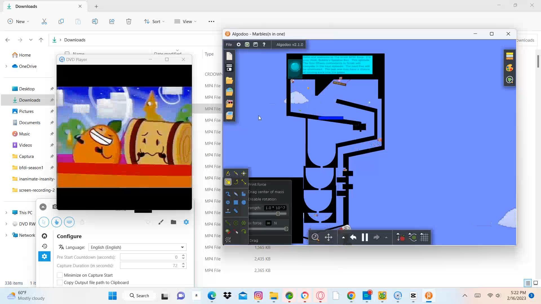Enable Minimize on Capture Start checkbox
This screenshot has width=541, height=304.
60,275
